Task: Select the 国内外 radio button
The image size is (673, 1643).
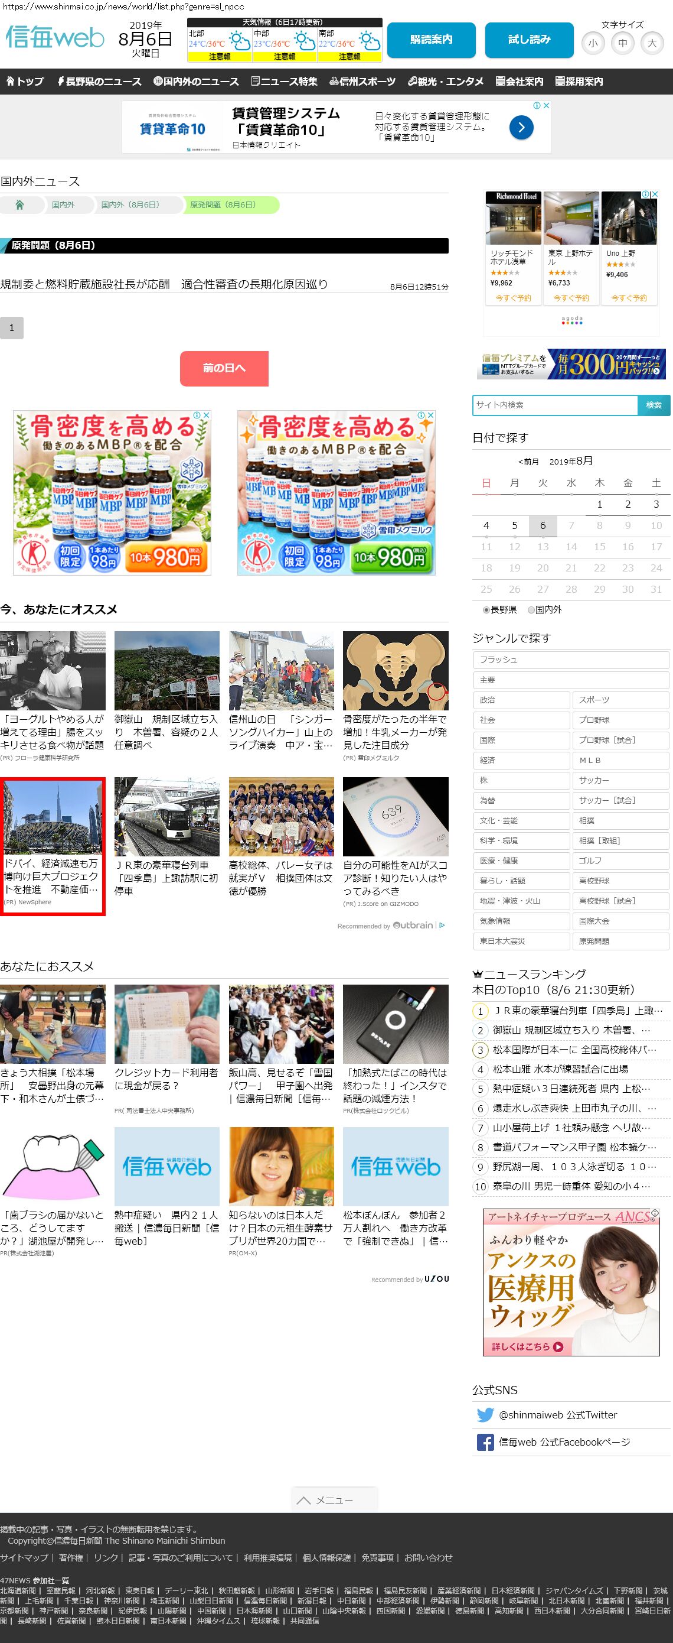Action: (531, 610)
